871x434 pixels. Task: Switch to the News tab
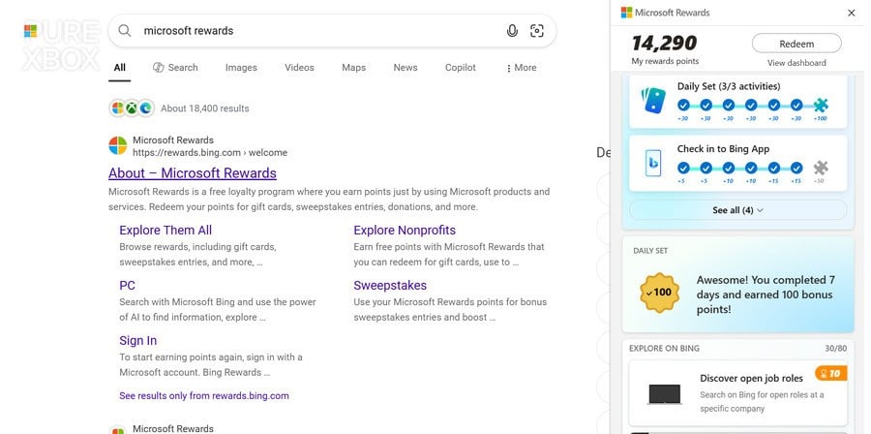coord(405,68)
